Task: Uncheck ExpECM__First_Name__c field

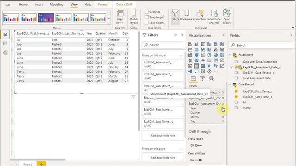Action: (236, 91)
